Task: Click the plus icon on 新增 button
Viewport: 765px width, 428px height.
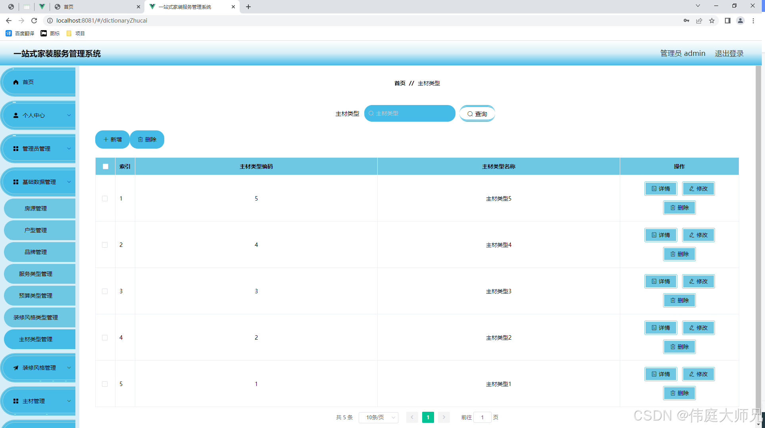Action: coord(106,139)
